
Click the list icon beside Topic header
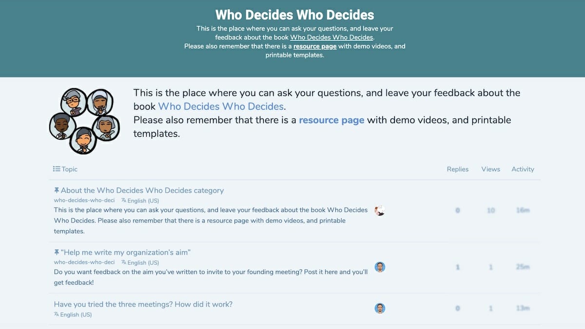[57, 169]
